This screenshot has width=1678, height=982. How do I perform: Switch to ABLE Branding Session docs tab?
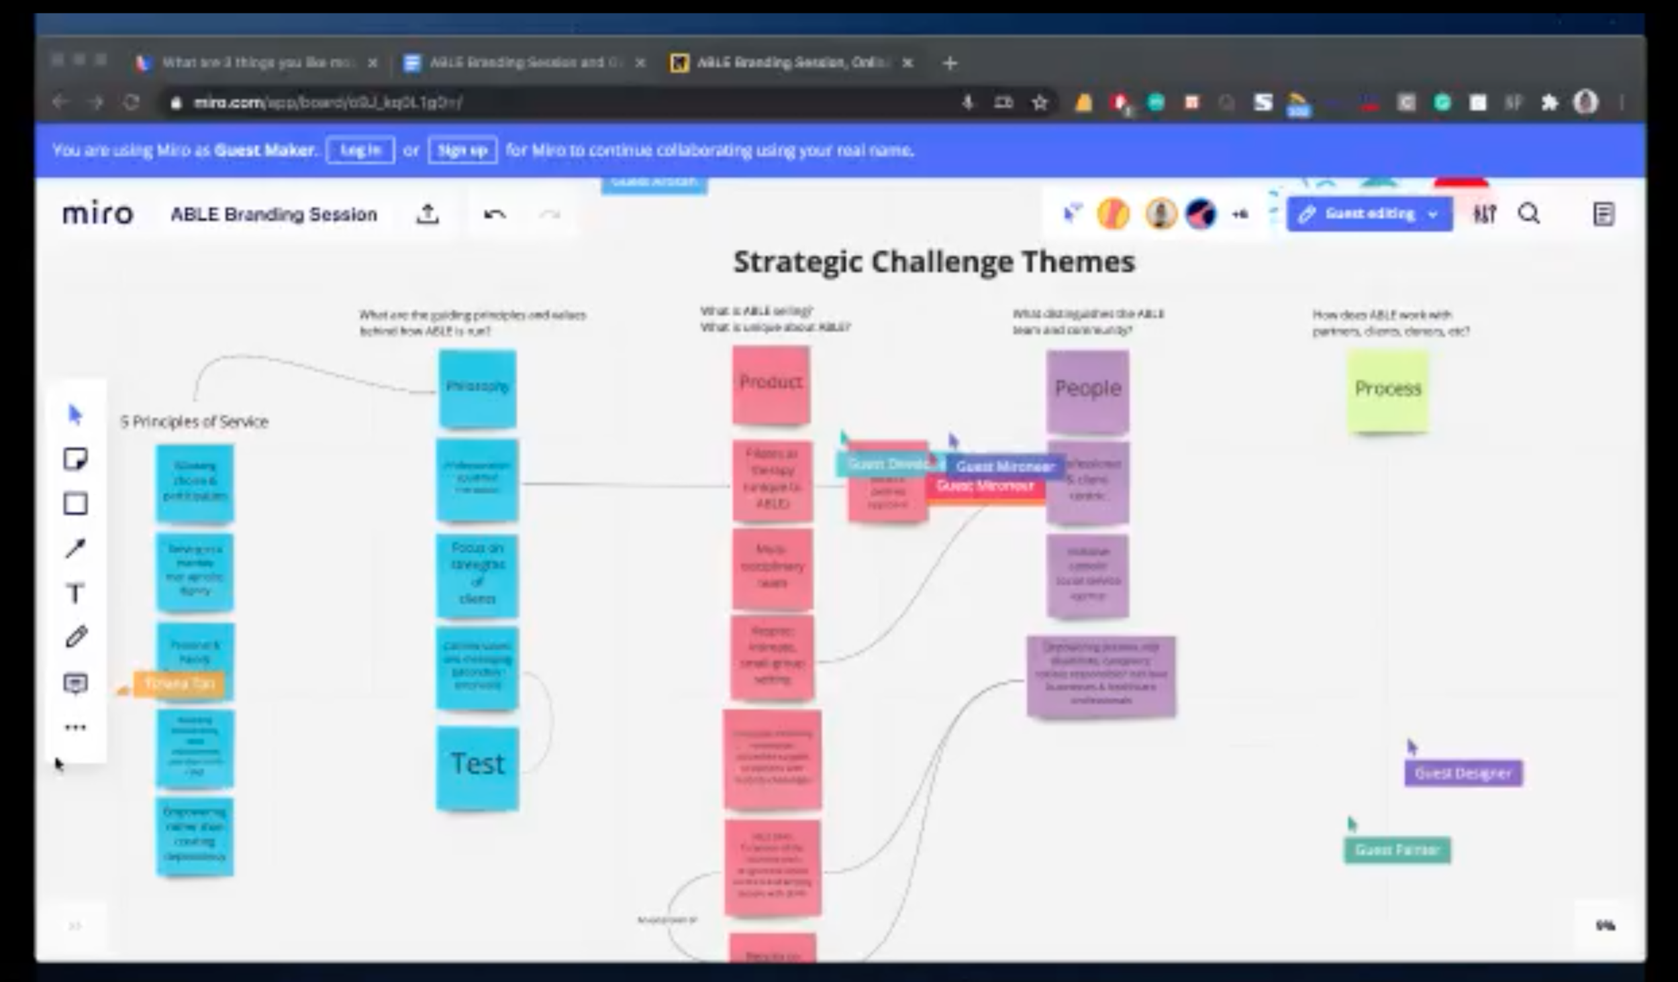click(524, 63)
